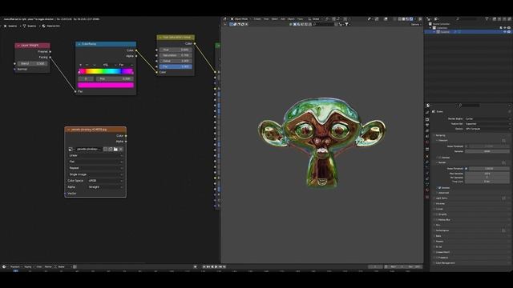Open the Device GPU Compute dropdown
The width and height of the screenshot is (513, 288).
pos(487,129)
